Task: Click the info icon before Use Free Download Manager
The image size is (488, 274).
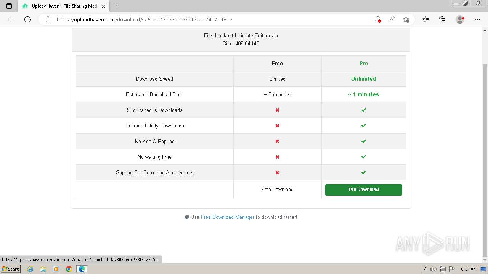Action: [x=187, y=217]
